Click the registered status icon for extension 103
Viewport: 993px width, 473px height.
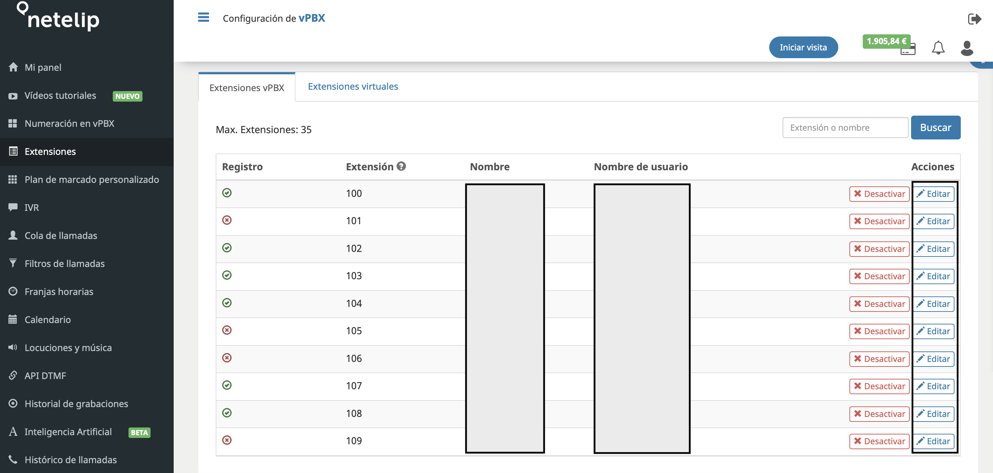(227, 275)
